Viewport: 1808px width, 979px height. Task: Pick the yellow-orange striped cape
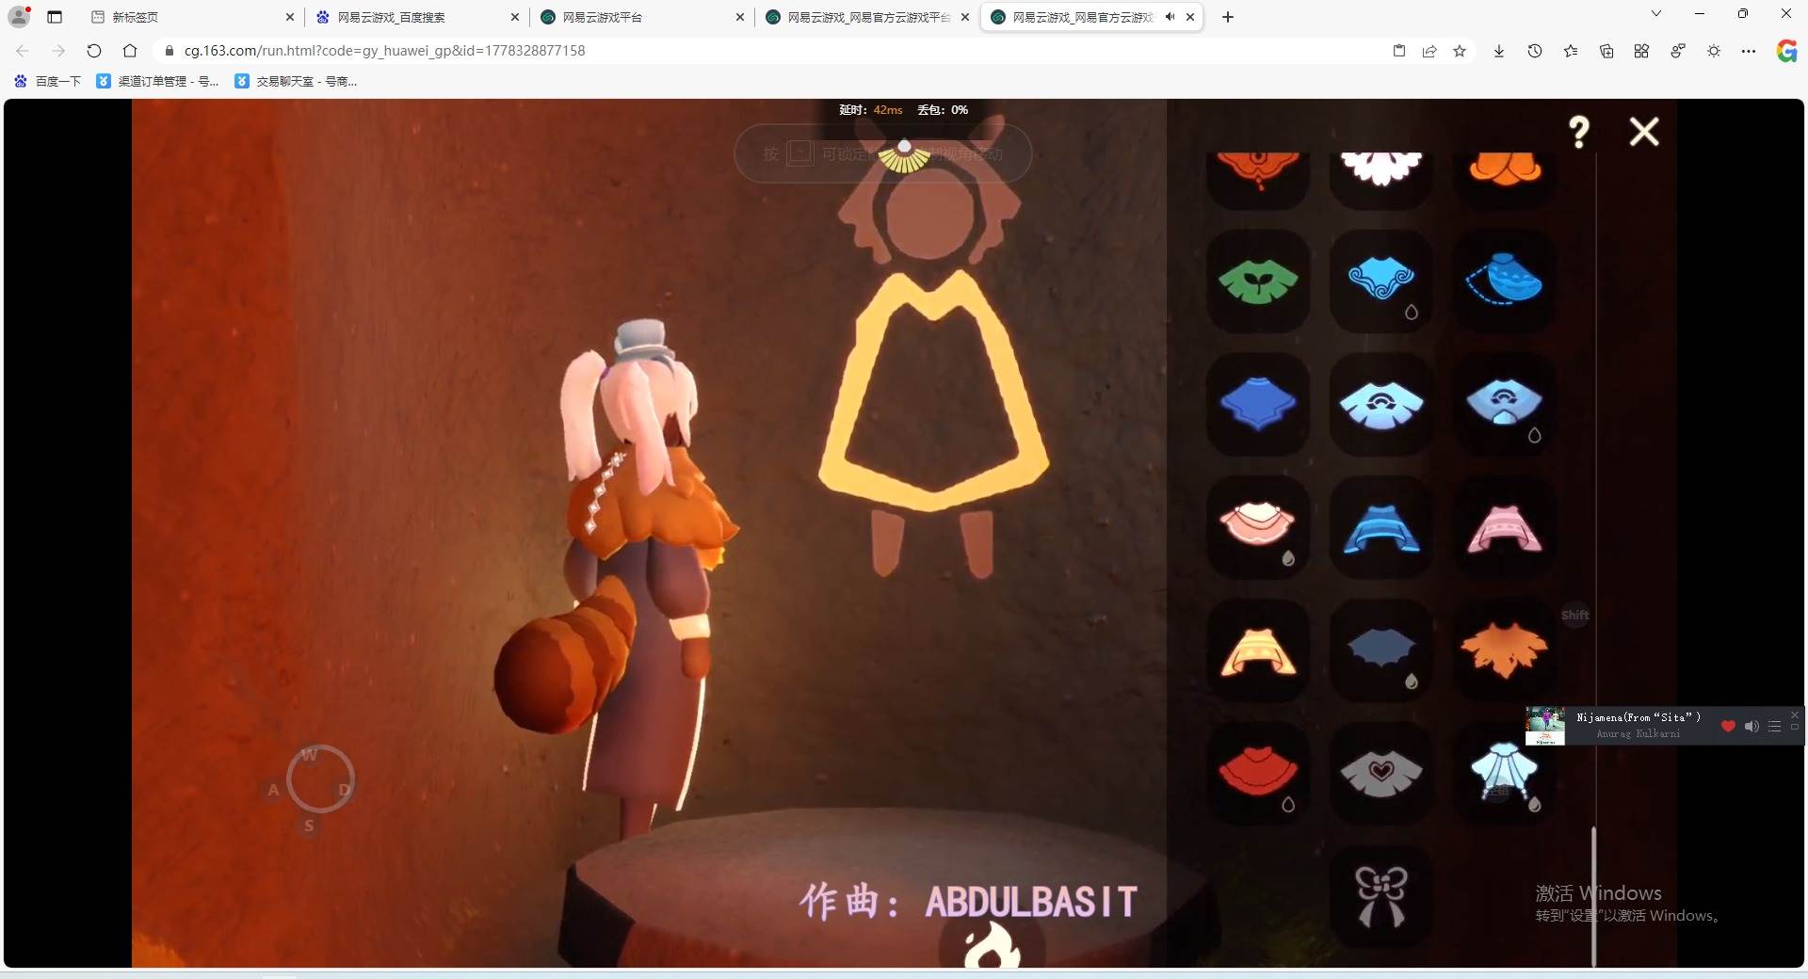tap(1258, 650)
